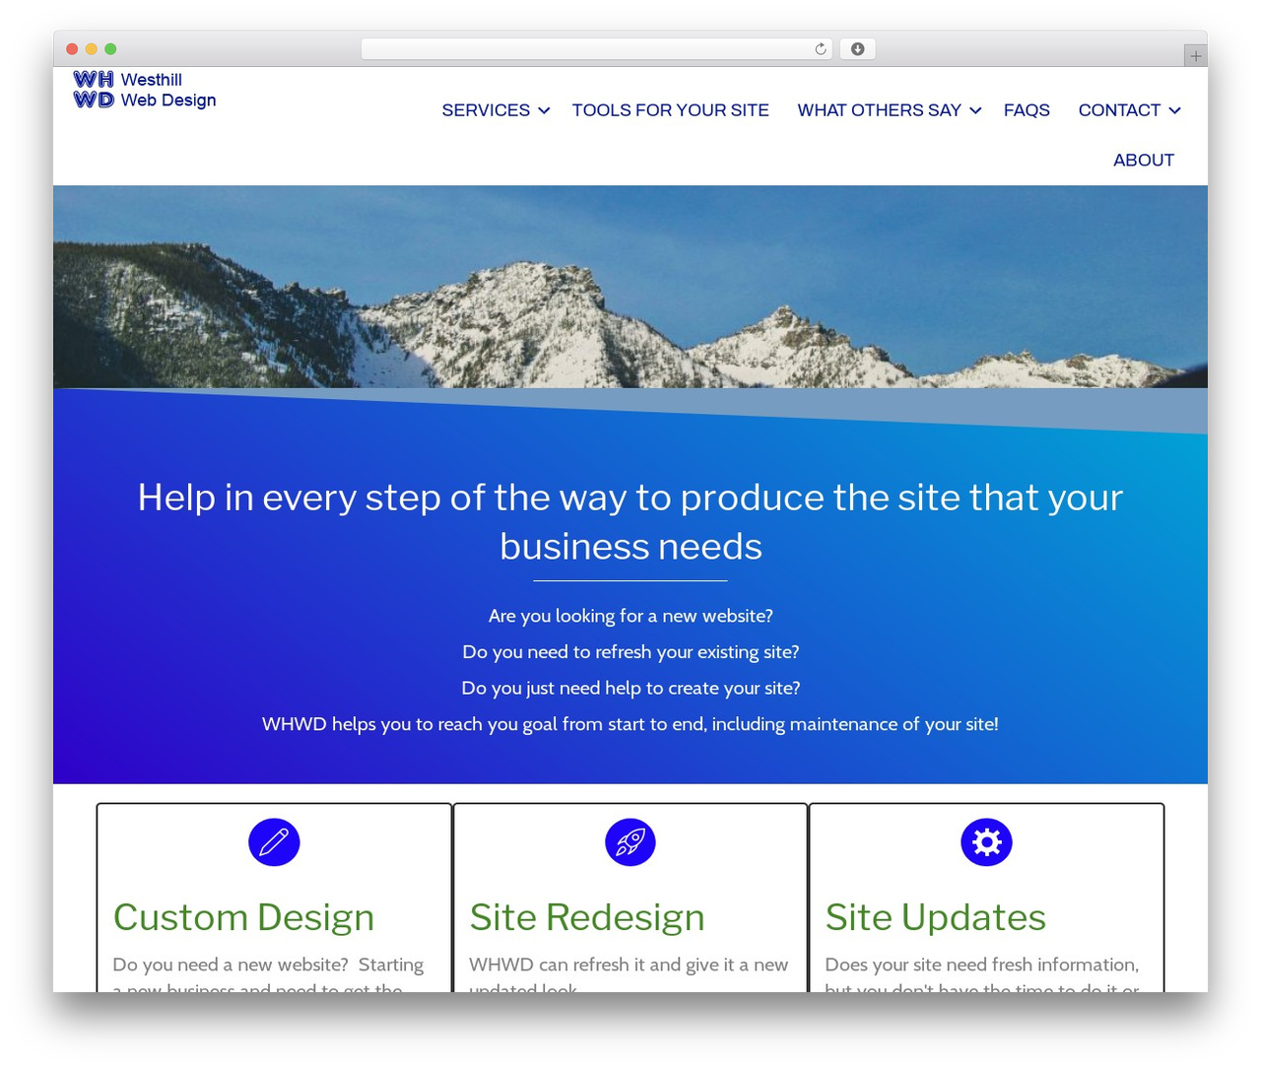Click the pencil icon above Custom Design
This screenshot has width=1261, height=1068.
[274, 842]
